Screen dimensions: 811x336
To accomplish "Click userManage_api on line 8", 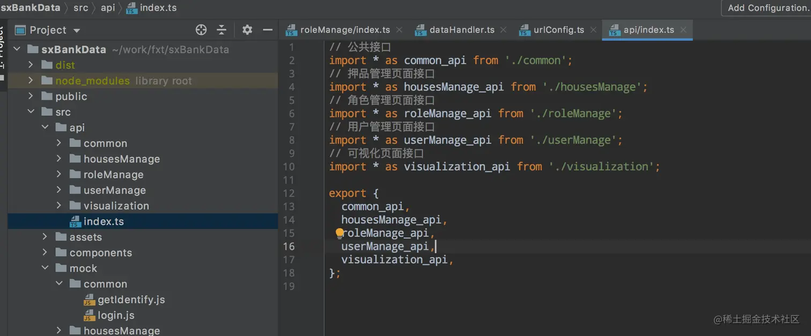I will (x=447, y=140).
